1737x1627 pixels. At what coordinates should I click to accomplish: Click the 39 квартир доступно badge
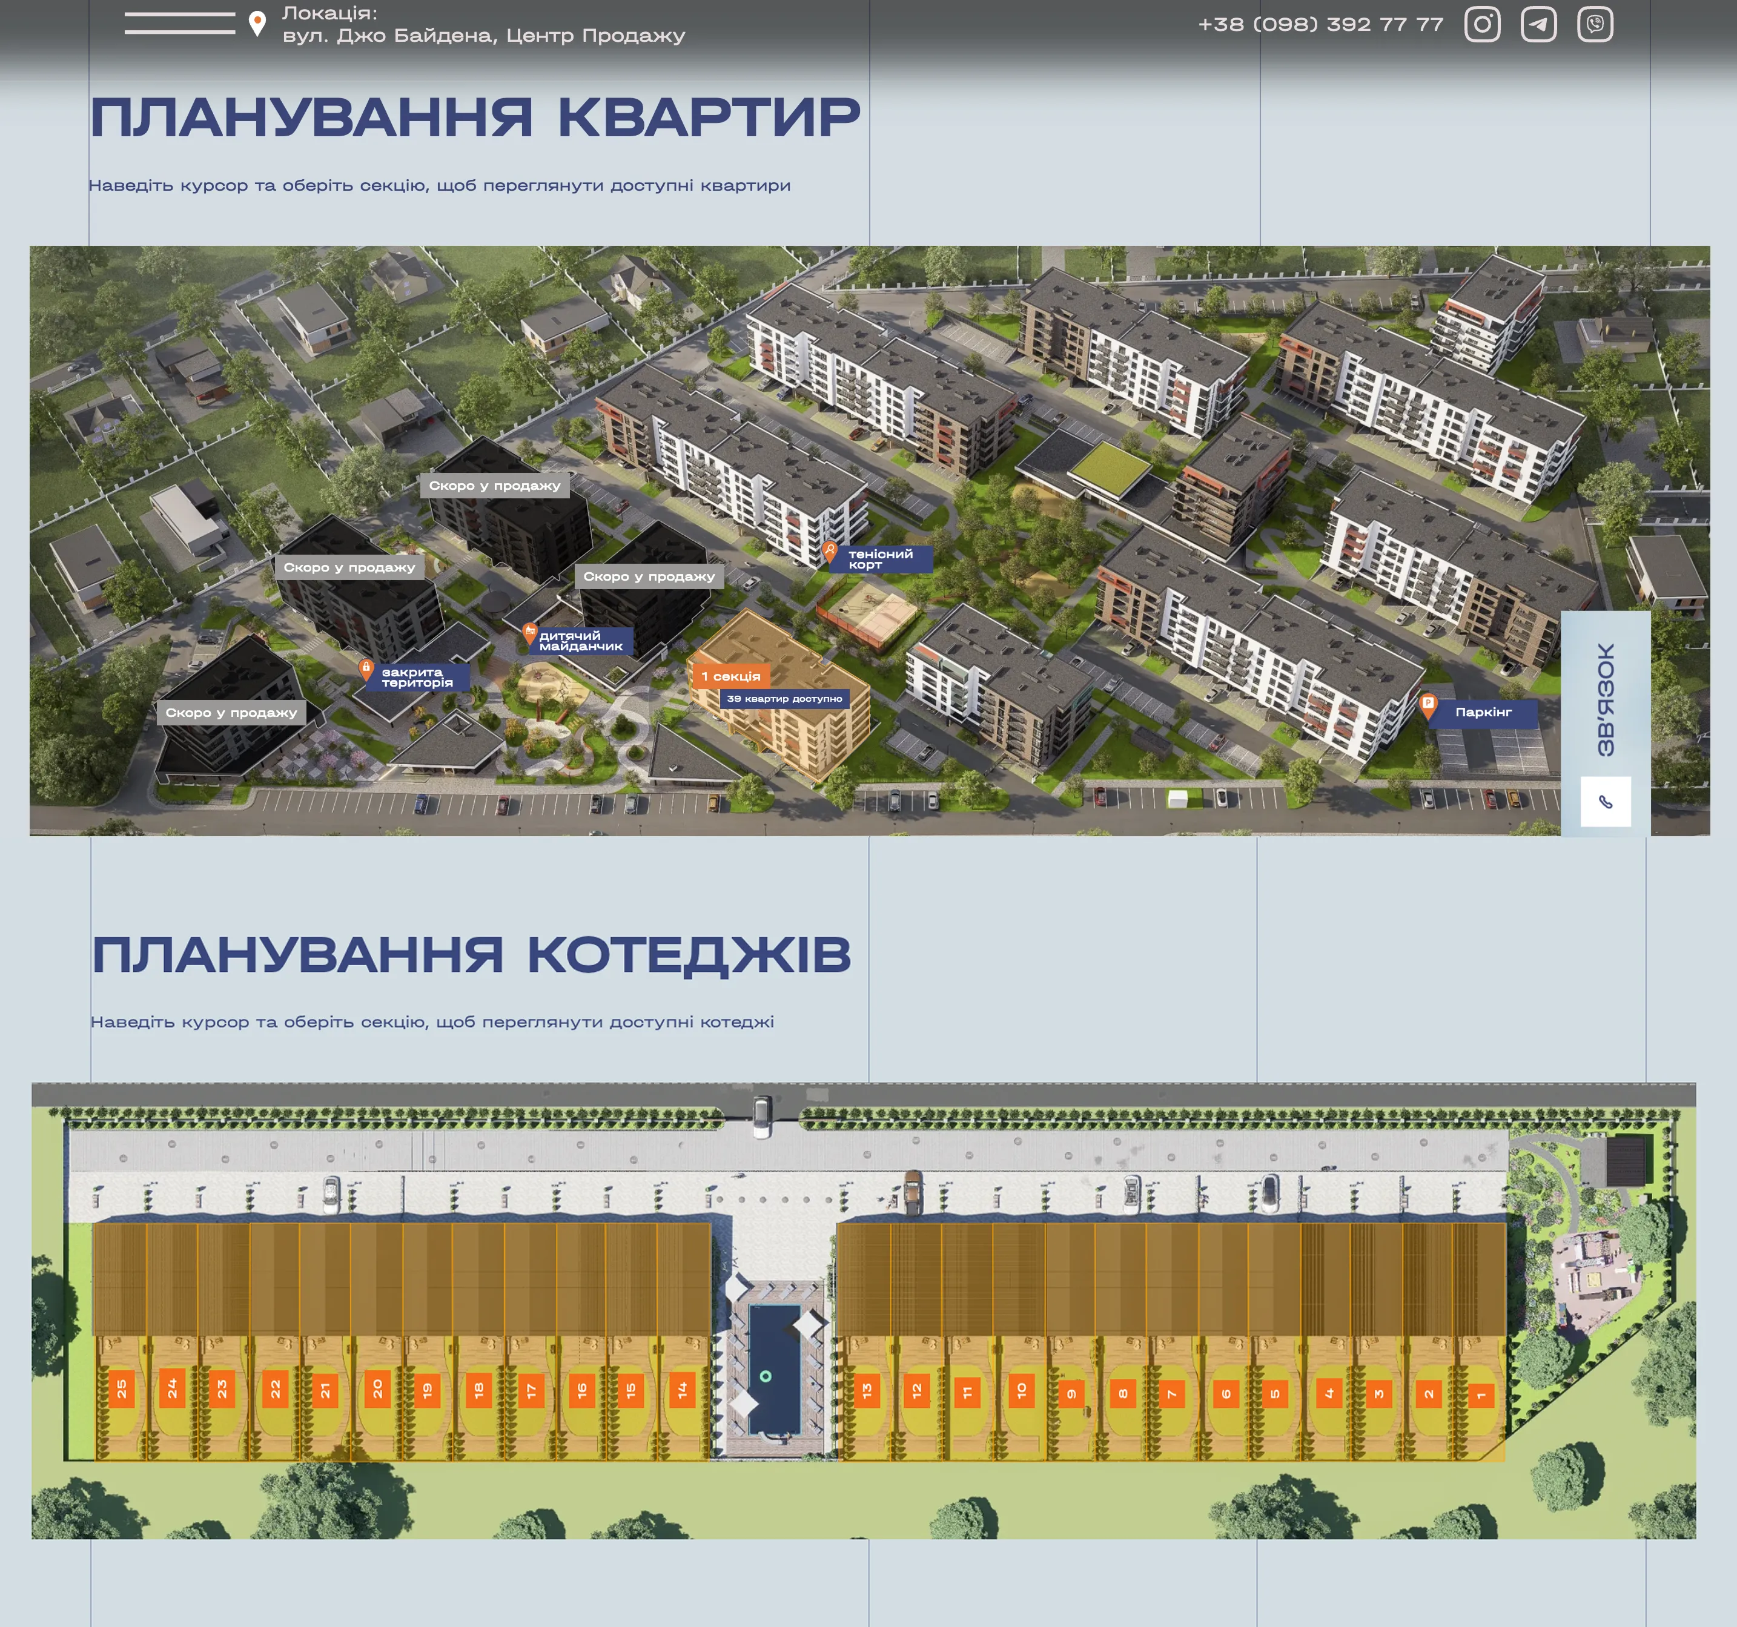tap(784, 699)
